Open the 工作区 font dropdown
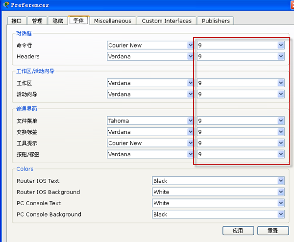This screenshot has width=294, height=242. click(x=150, y=83)
